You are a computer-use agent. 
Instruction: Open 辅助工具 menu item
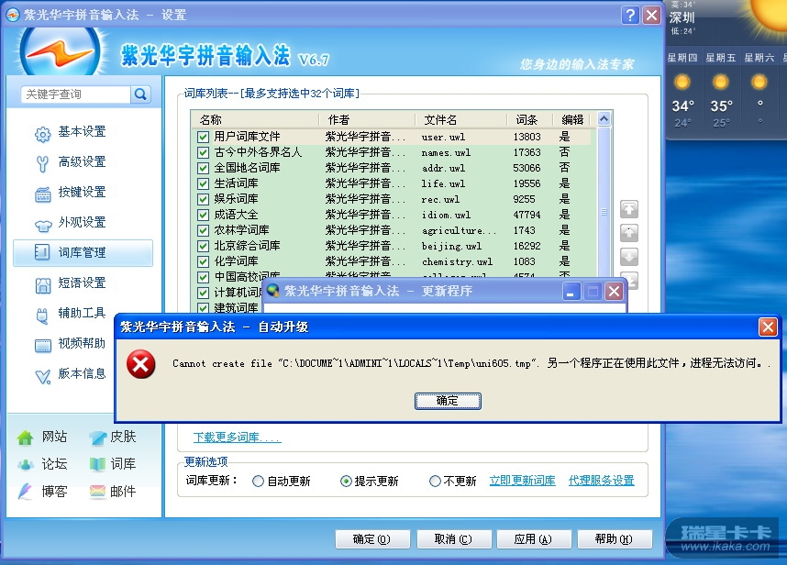tap(82, 313)
